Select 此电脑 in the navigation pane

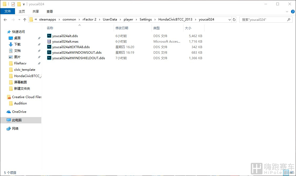21,120
